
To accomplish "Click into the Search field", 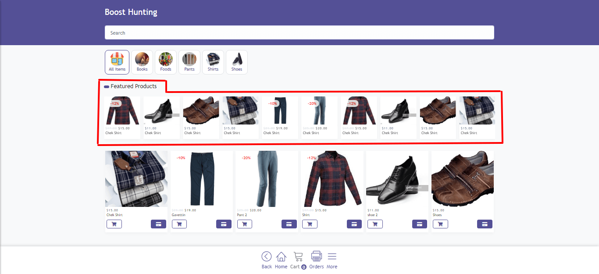I will [x=299, y=33].
